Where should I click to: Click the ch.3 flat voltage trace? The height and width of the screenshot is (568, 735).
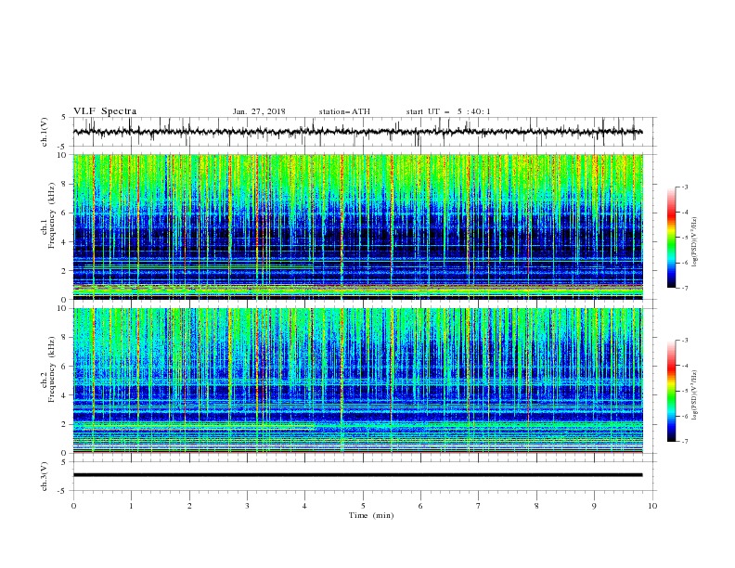coord(358,475)
